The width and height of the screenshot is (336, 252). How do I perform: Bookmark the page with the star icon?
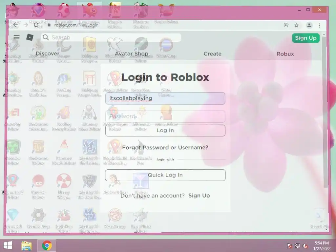[x=296, y=25]
